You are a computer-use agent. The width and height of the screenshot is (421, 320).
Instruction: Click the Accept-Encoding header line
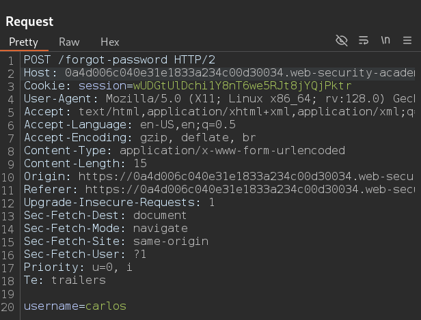tap(130, 137)
